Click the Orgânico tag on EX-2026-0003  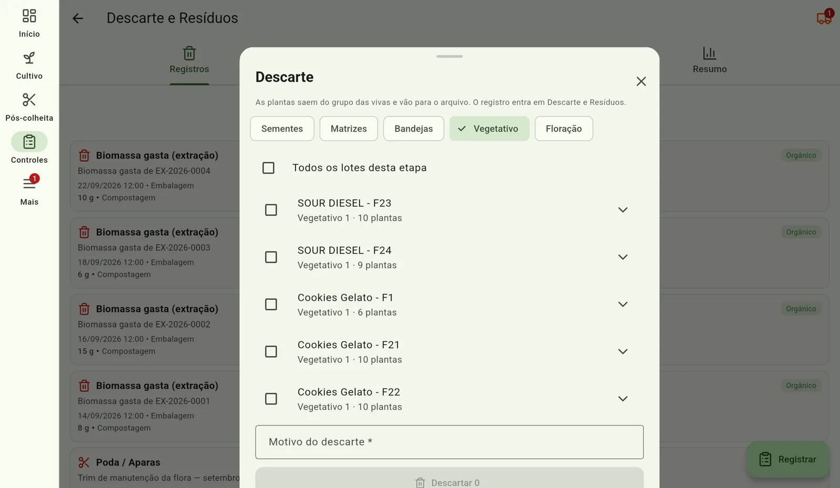801,232
